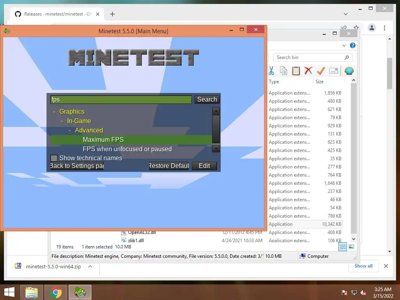Close the Chrome downloads bar

pyautogui.click(x=386, y=266)
